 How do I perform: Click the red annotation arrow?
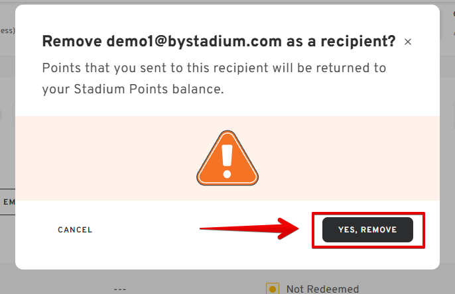(x=249, y=229)
